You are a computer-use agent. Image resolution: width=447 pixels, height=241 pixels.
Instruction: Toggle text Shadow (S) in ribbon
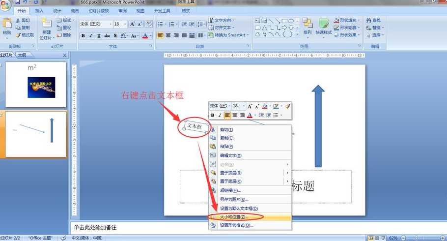(x=115, y=36)
